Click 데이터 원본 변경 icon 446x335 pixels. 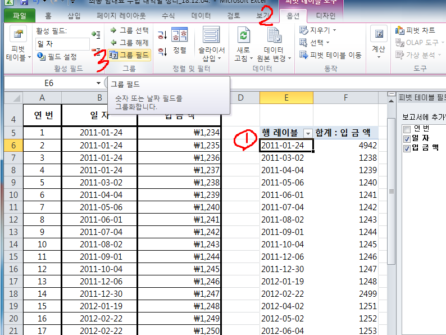coord(274,35)
